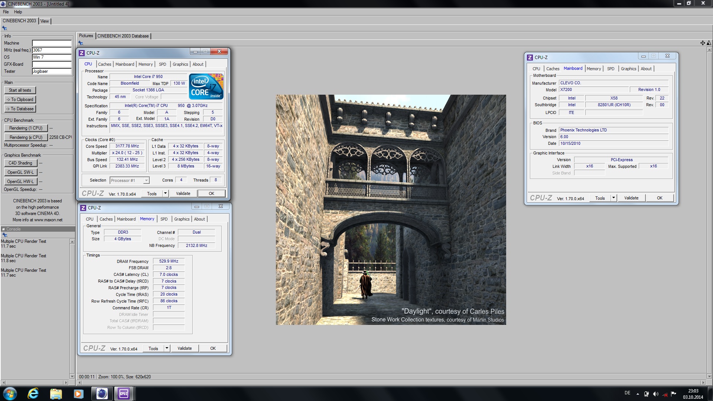Viewport: 713px width, 401px height.
Task: Click Validate in CPU-Z Mainboard window
Action: [631, 198]
